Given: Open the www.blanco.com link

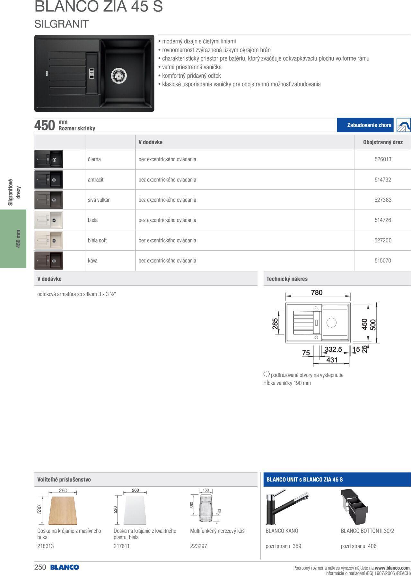Looking at the screenshot, I should [x=392, y=568].
